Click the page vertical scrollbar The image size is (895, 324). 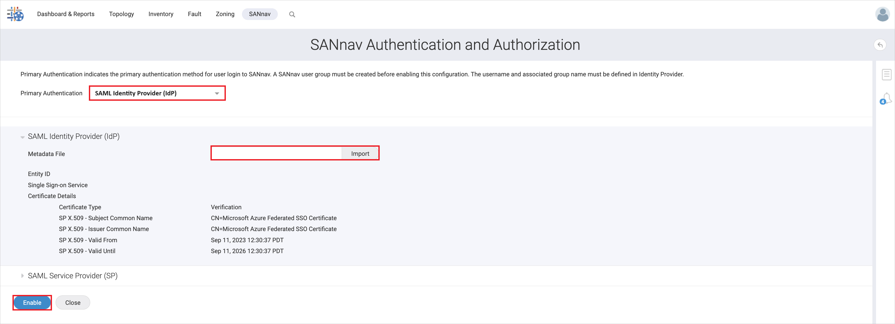click(874, 191)
